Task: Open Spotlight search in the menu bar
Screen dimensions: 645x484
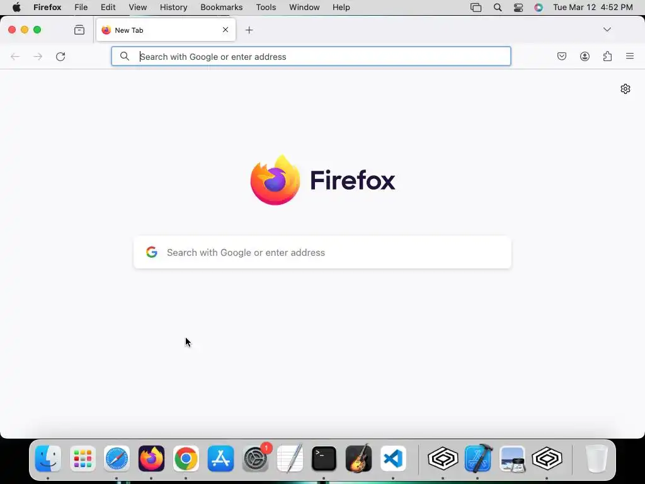Action: point(498,8)
